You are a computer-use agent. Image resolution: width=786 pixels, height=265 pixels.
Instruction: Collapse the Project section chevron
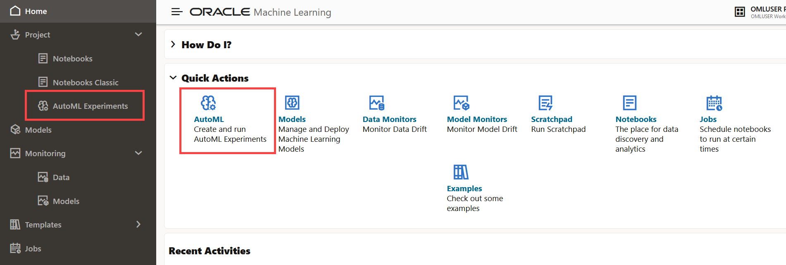tap(138, 35)
